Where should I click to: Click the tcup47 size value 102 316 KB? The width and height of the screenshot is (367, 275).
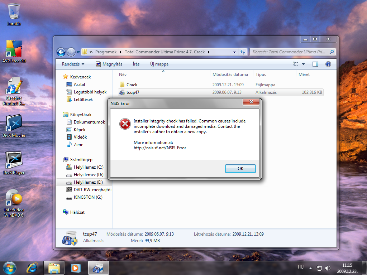312,92
